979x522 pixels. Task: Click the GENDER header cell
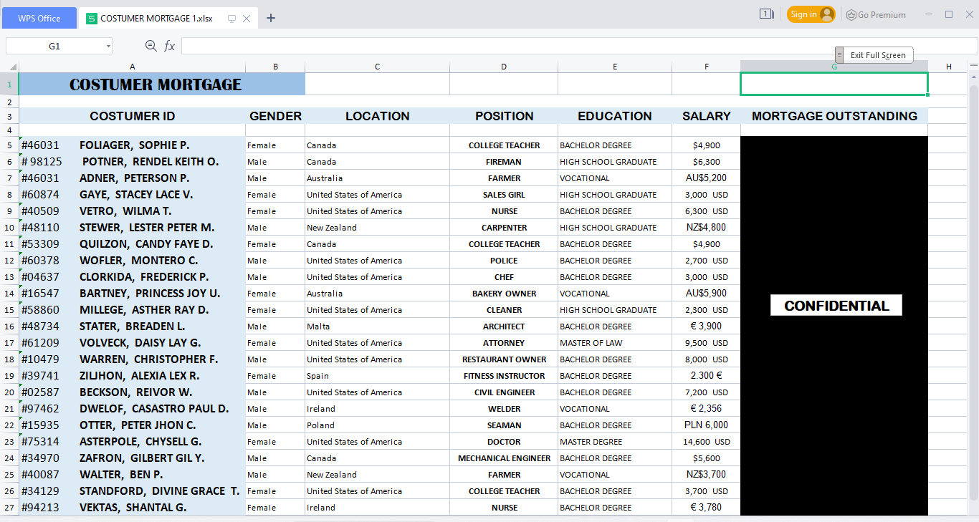click(275, 116)
